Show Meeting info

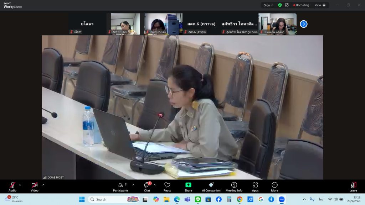(234, 186)
